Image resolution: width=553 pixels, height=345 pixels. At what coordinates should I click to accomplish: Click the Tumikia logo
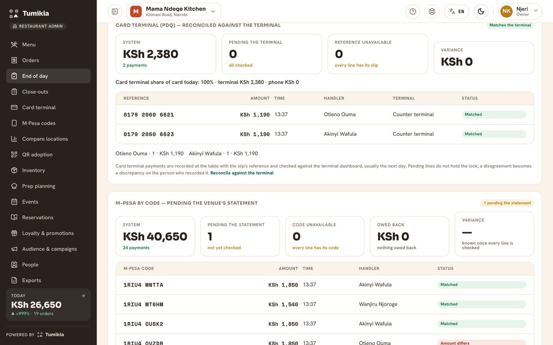pyautogui.click(x=29, y=13)
